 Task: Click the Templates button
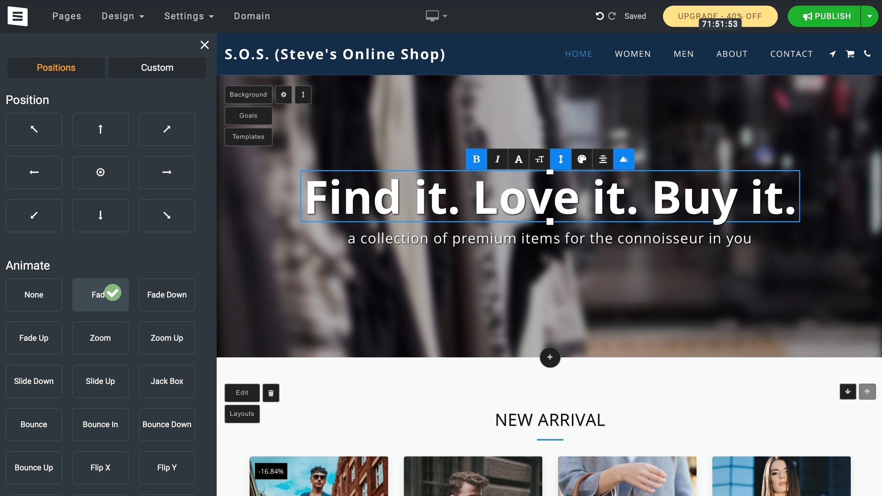tap(248, 137)
